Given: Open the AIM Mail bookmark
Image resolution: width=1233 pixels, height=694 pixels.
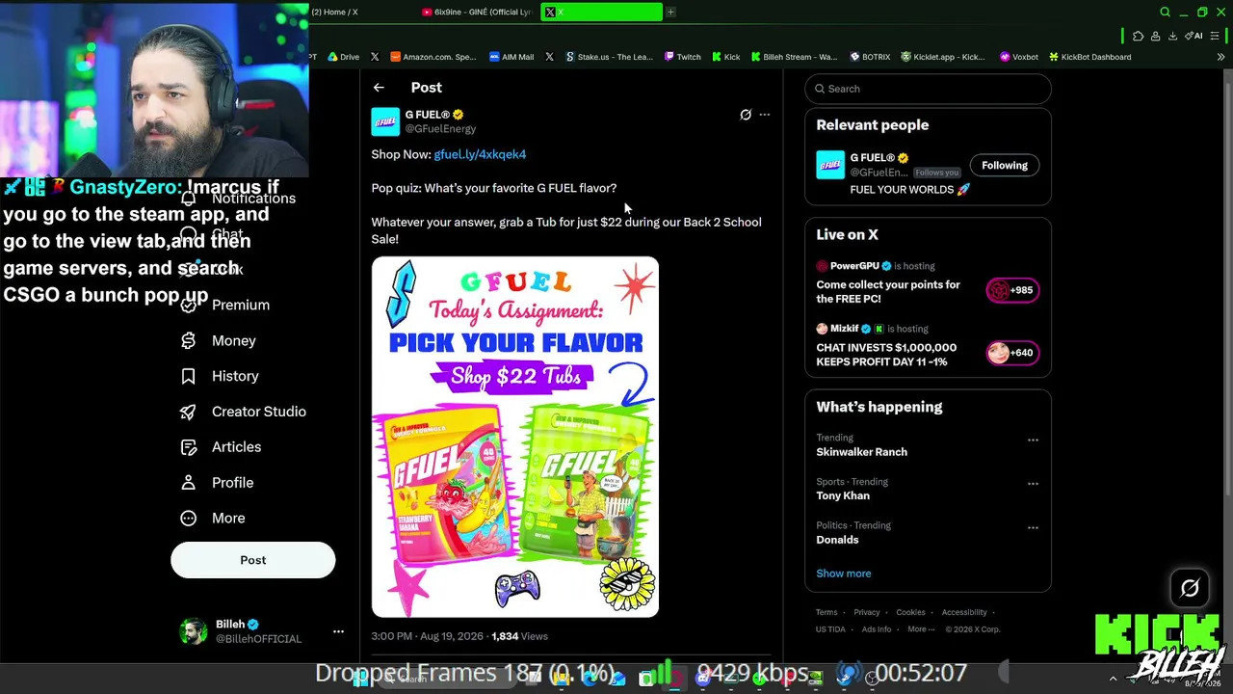Looking at the screenshot, I should click(512, 57).
